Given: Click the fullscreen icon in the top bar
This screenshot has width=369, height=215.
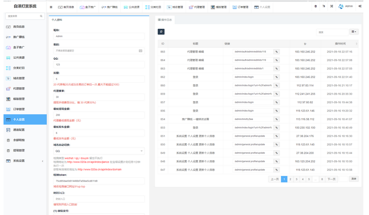Looking at the screenshot, I should (332, 6).
